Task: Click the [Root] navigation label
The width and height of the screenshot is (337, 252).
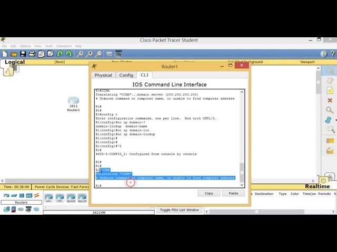Action: tap(60, 62)
